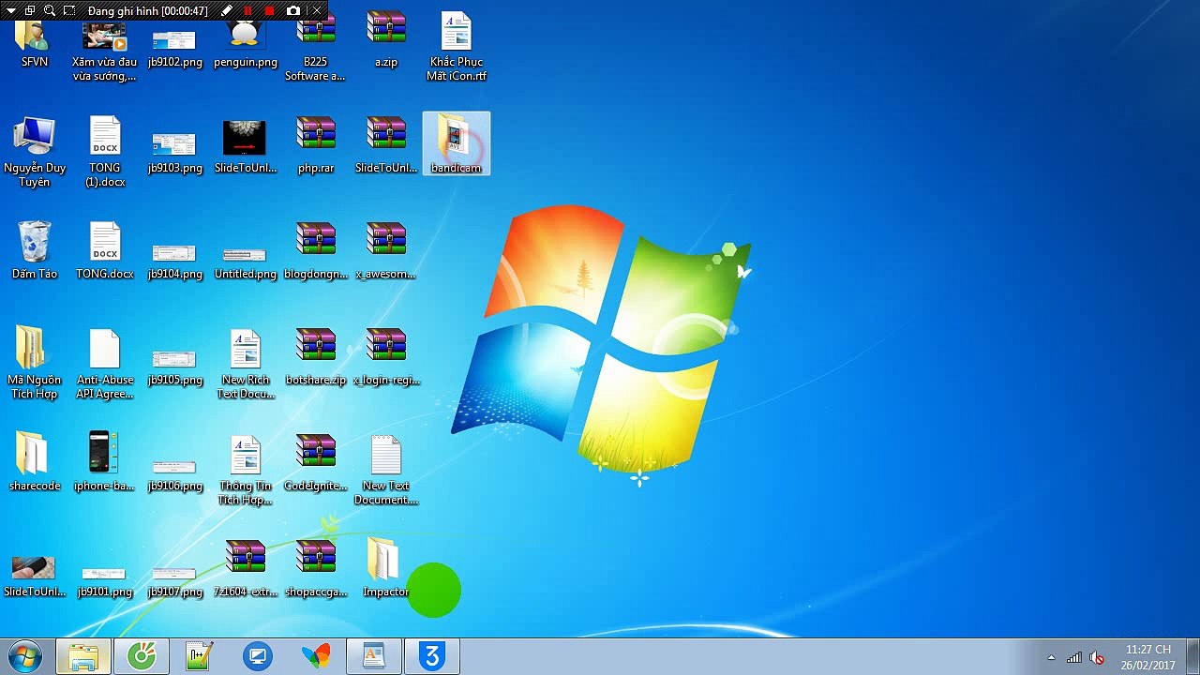
Task: Activate the pencil drawing tool in the recorder bar
Action: tap(227, 10)
